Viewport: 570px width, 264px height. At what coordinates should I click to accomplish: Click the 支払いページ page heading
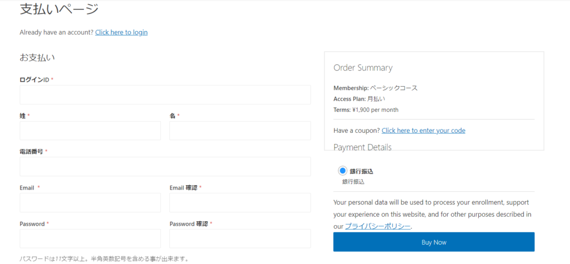click(x=59, y=9)
